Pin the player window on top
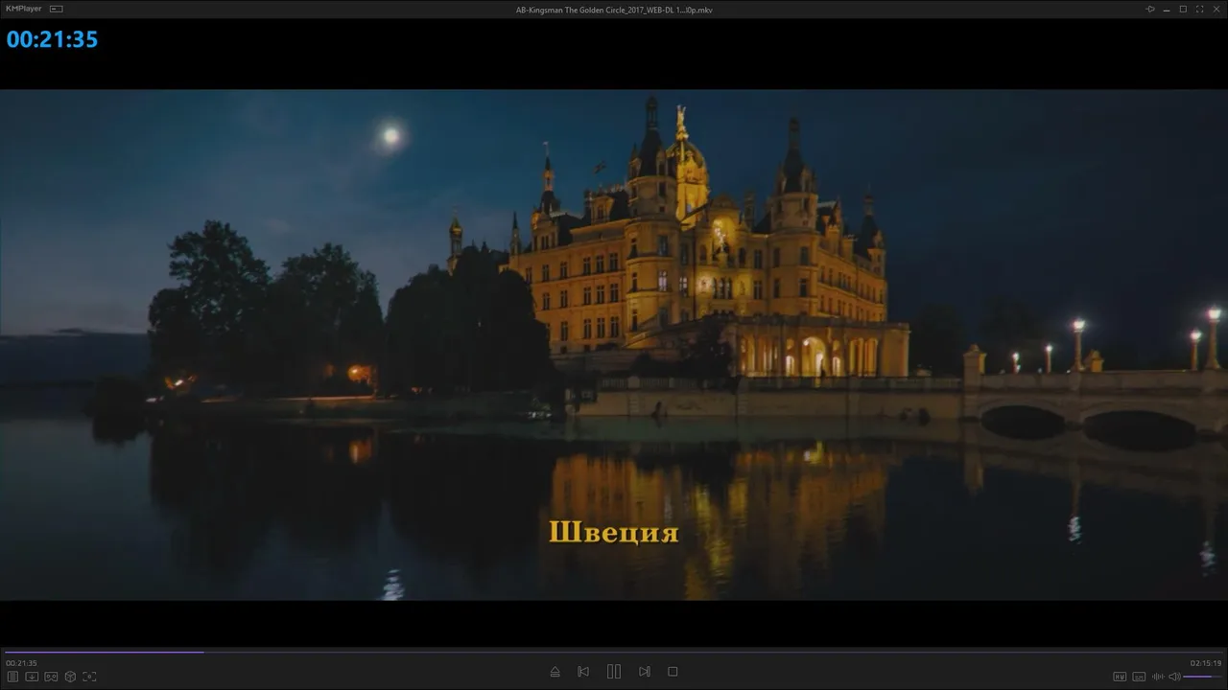1228x690 pixels. pos(1150,9)
